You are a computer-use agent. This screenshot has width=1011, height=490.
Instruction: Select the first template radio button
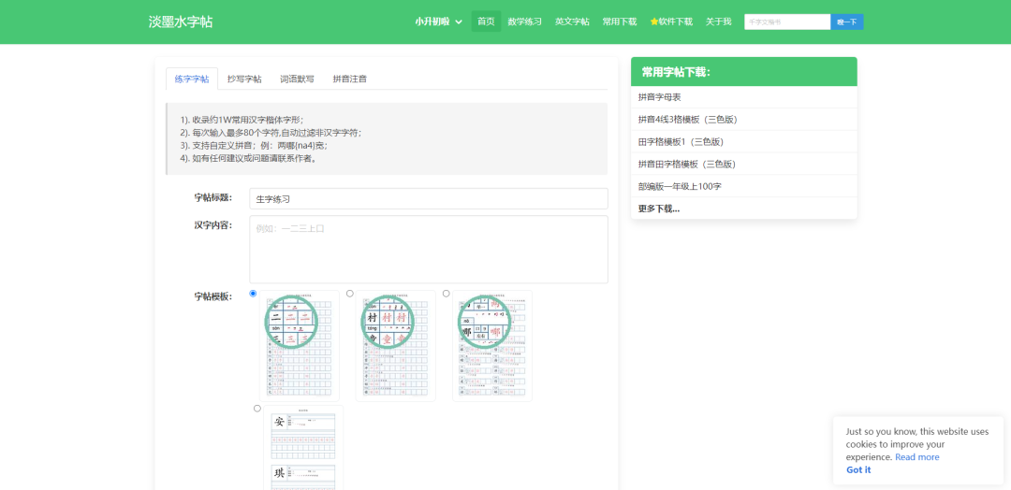coord(253,294)
